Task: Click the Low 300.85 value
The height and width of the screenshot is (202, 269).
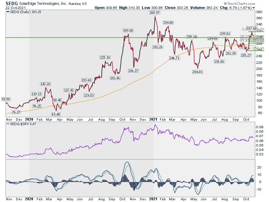Action: [152, 8]
